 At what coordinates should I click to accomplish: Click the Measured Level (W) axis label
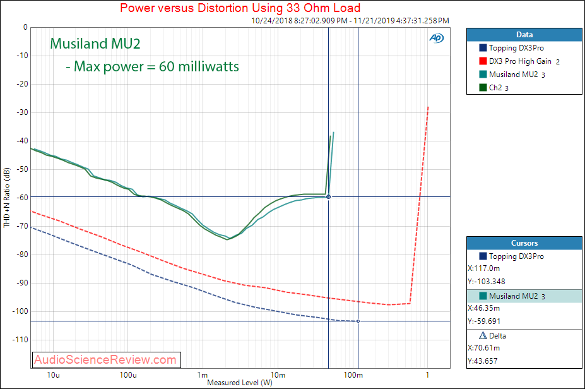pos(240,383)
